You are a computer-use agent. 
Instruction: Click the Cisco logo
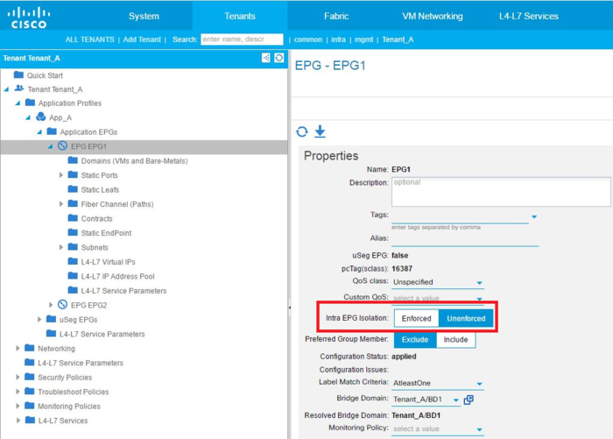point(29,18)
